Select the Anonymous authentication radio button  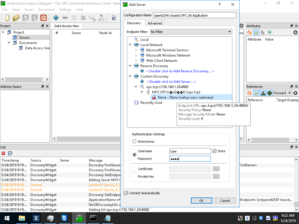click(134, 141)
